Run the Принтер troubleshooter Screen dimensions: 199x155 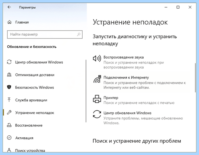(x=140, y=100)
